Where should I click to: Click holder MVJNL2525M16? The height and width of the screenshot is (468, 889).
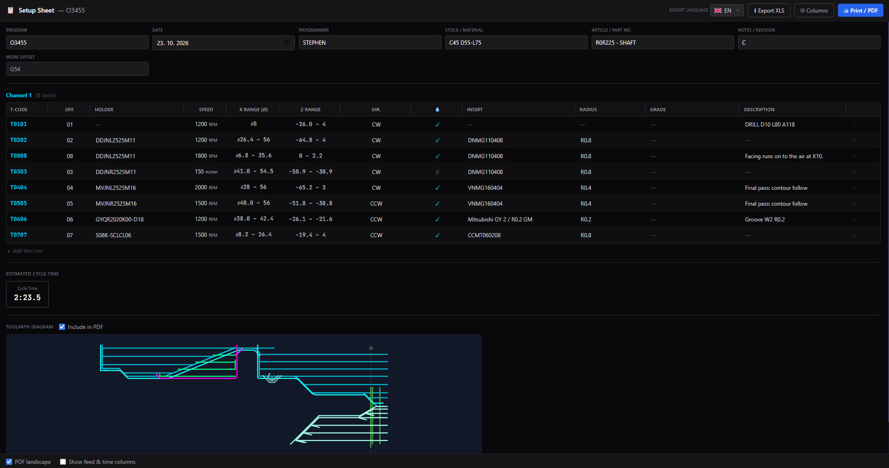click(116, 188)
